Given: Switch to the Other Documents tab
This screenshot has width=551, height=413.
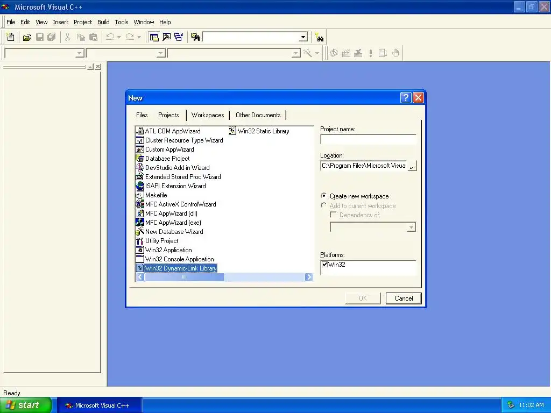Looking at the screenshot, I should pos(258,115).
